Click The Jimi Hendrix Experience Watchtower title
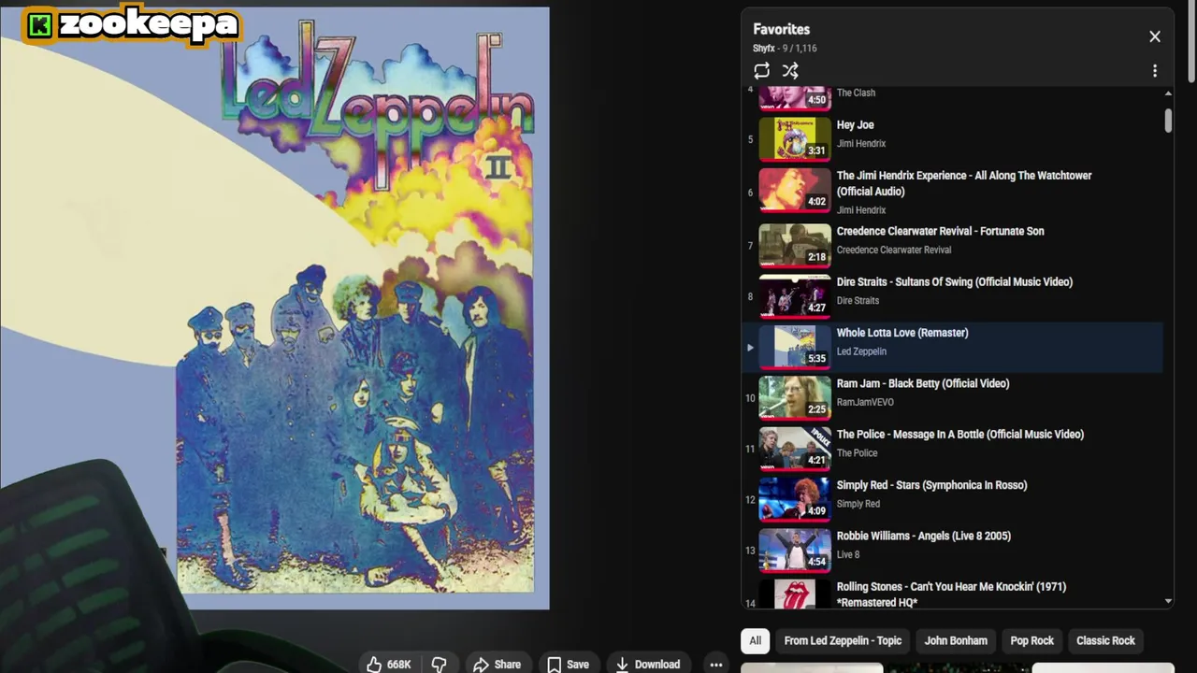Image resolution: width=1197 pixels, height=673 pixels. 963,183
